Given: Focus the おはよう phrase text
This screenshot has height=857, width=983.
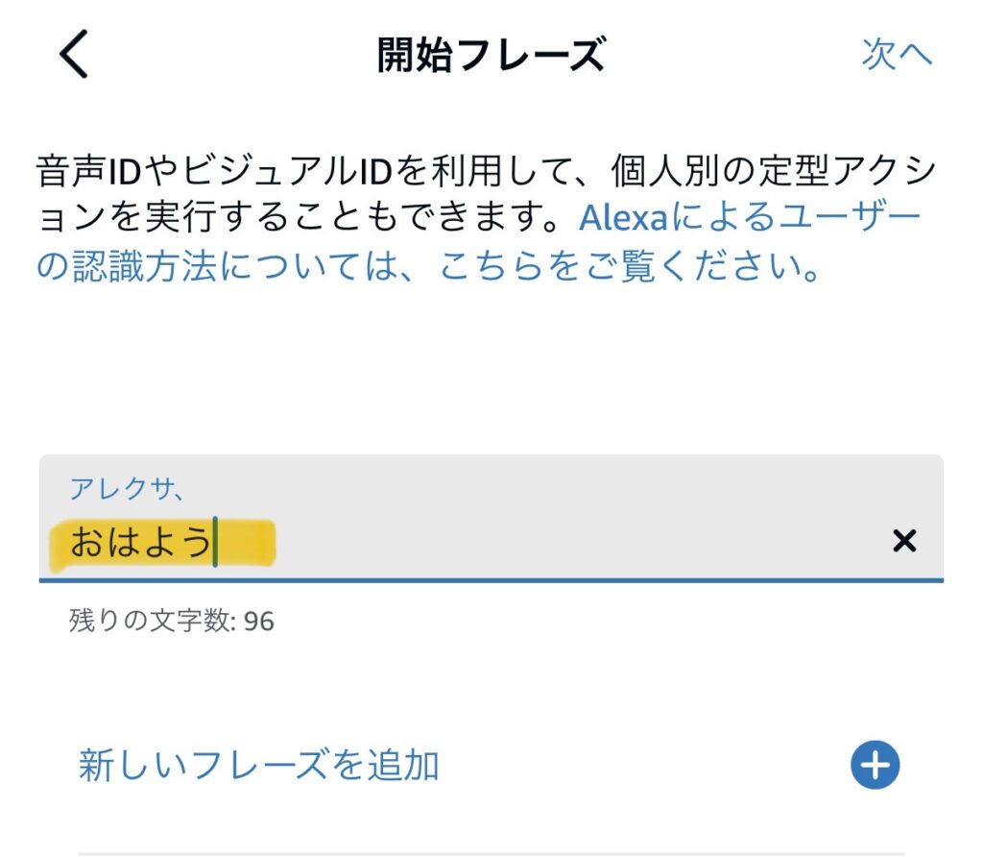Looking at the screenshot, I should [139, 543].
